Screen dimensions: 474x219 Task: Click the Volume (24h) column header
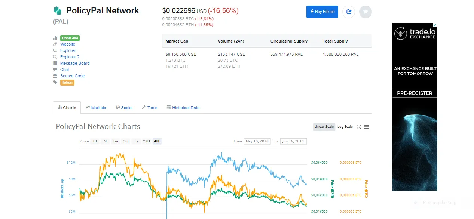point(231,41)
